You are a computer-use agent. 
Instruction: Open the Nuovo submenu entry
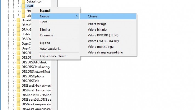click(55, 16)
